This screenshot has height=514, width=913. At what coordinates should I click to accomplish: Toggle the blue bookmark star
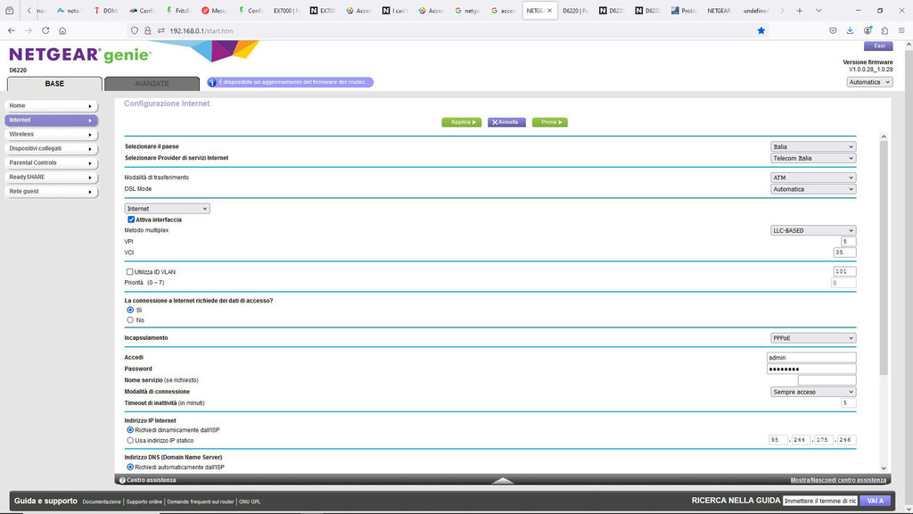coord(761,31)
